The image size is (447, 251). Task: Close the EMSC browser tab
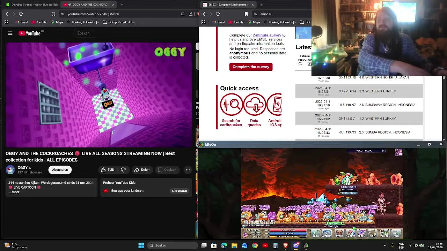pyautogui.click(x=252, y=5)
